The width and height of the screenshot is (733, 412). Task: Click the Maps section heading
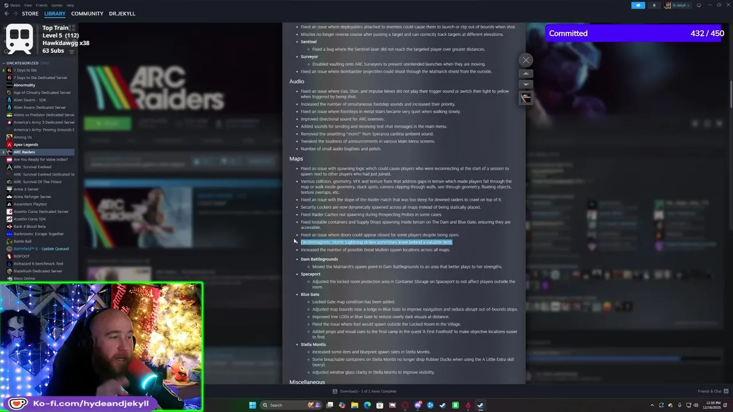(x=296, y=159)
